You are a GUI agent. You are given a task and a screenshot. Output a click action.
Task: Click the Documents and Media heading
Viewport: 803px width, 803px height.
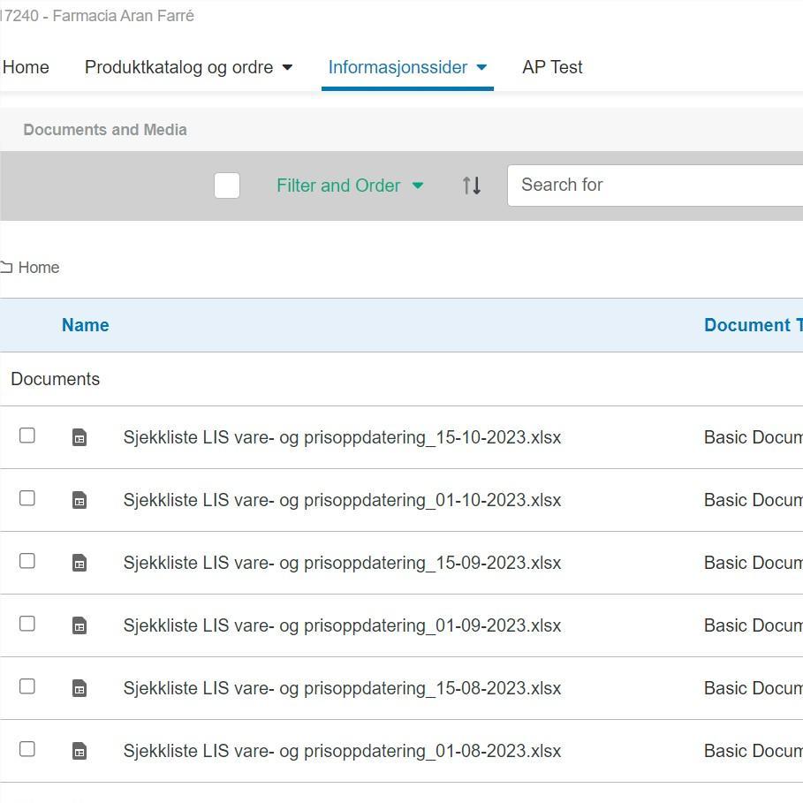[x=105, y=130]
